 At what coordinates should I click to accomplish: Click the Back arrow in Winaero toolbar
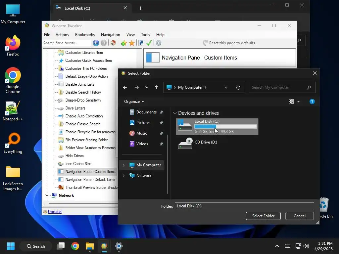point(96,43)
